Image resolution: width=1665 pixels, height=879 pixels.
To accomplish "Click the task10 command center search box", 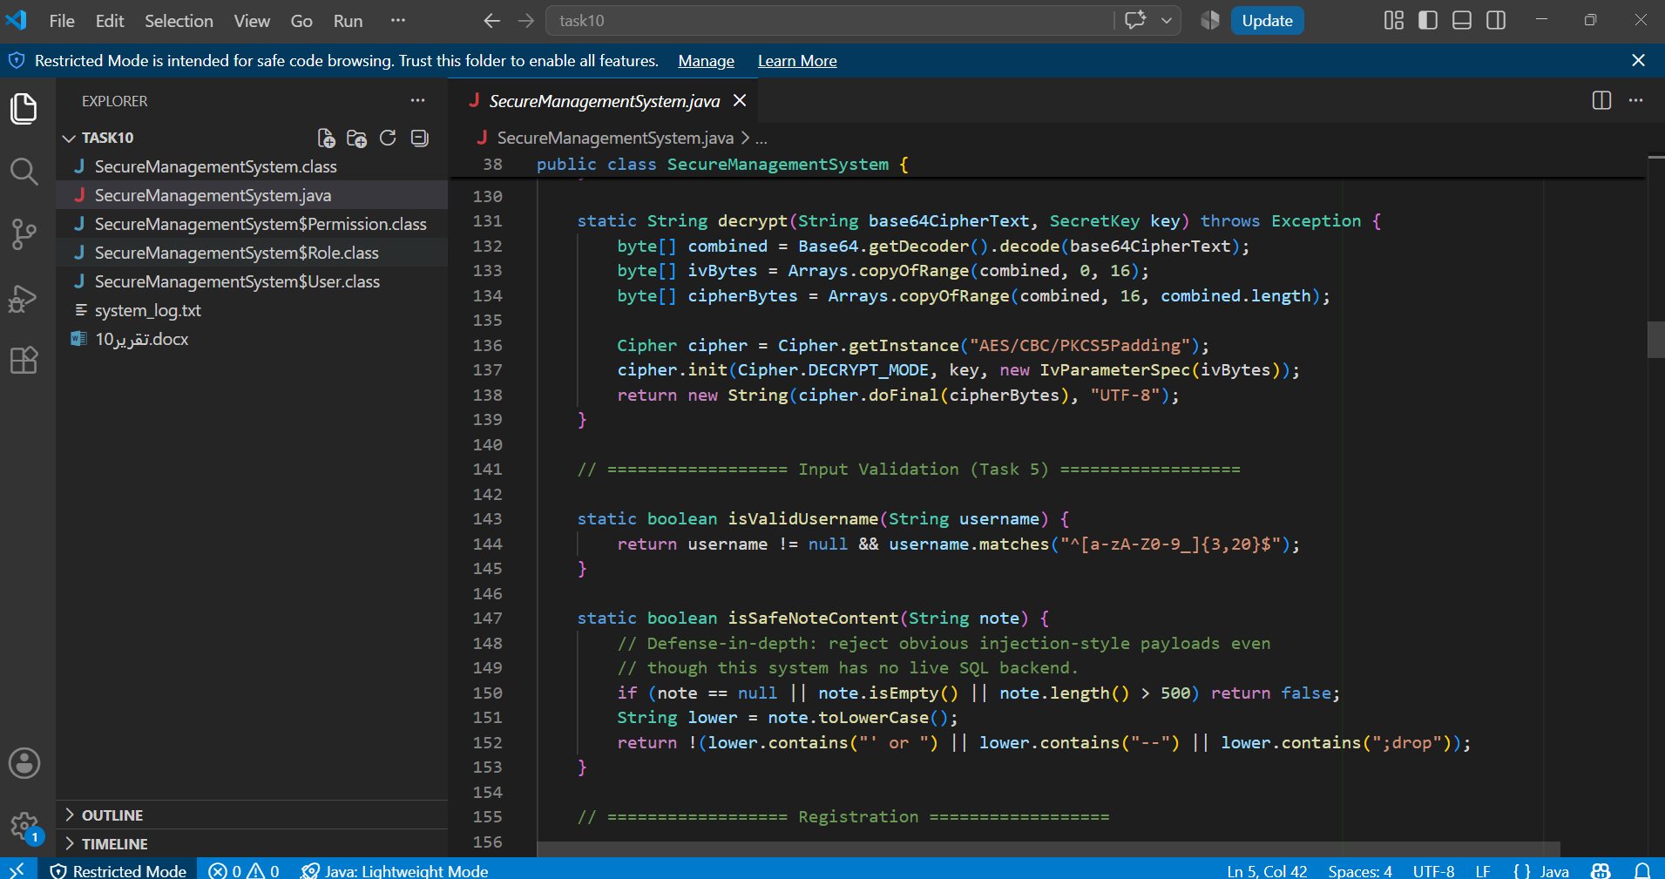I will click(830, 20).
